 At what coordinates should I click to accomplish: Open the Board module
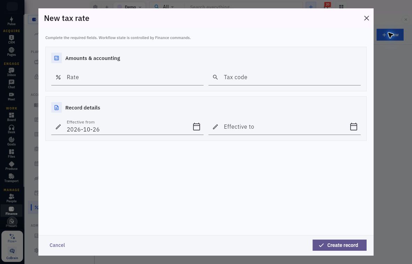click(11, 117)
